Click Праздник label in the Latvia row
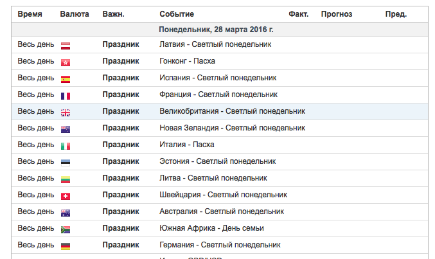This screenshot has width=435, height=259. (121, 44)
